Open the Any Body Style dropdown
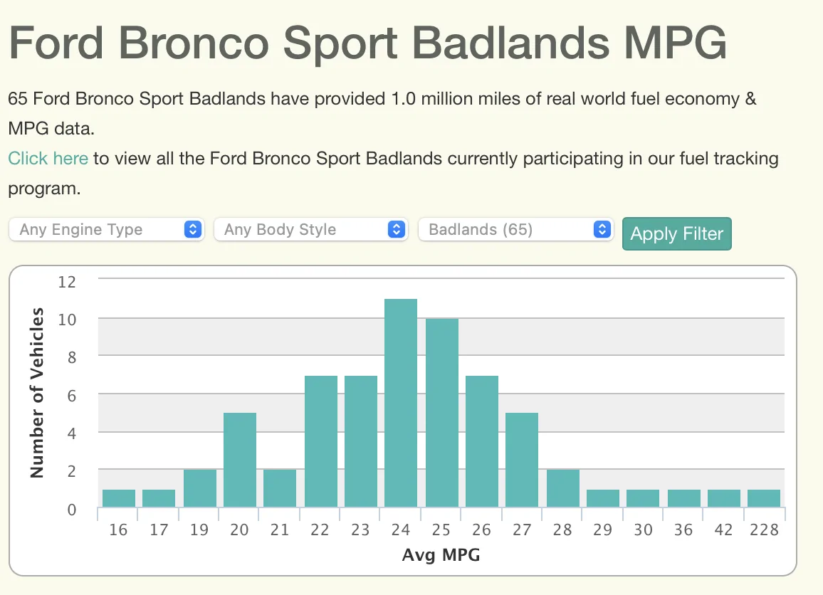This screenshot has height=595, width=823. (x=310, y=229)
